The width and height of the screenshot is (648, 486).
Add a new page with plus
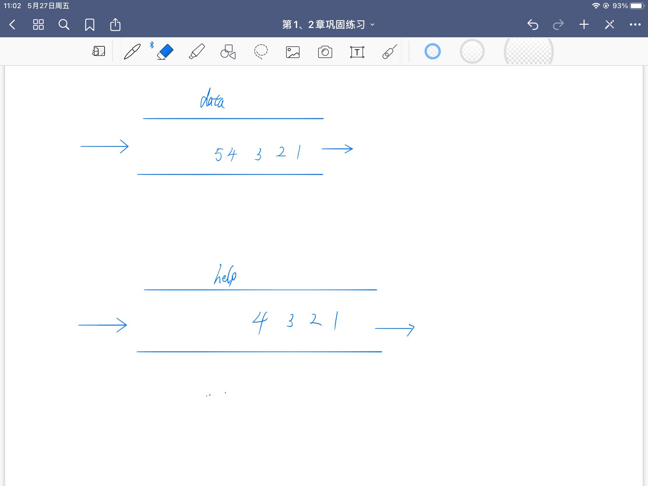pyautogui.click(x=584, y=24)
